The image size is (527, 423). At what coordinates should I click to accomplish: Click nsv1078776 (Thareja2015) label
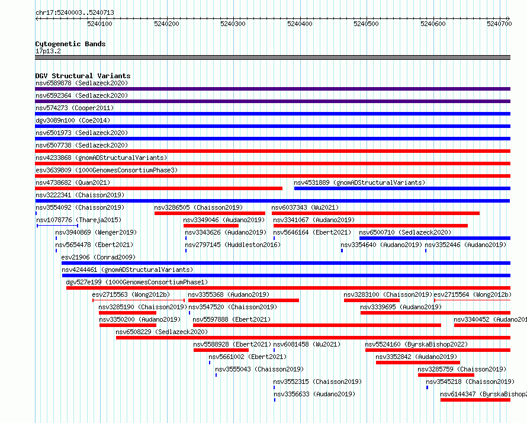[79, 220]
